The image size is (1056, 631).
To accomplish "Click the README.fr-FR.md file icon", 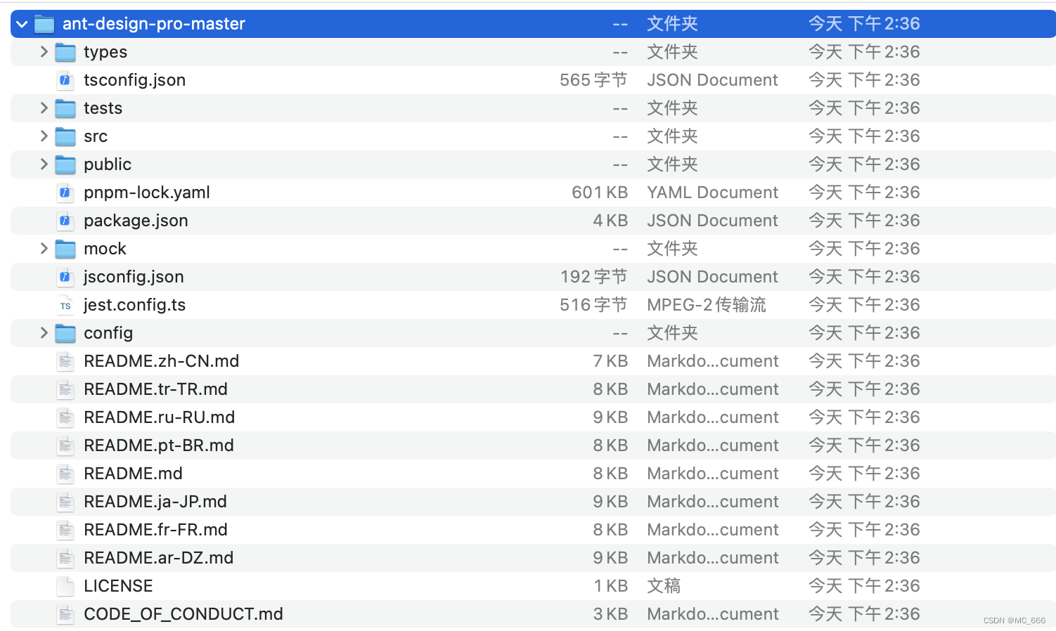I will [65, 530].
